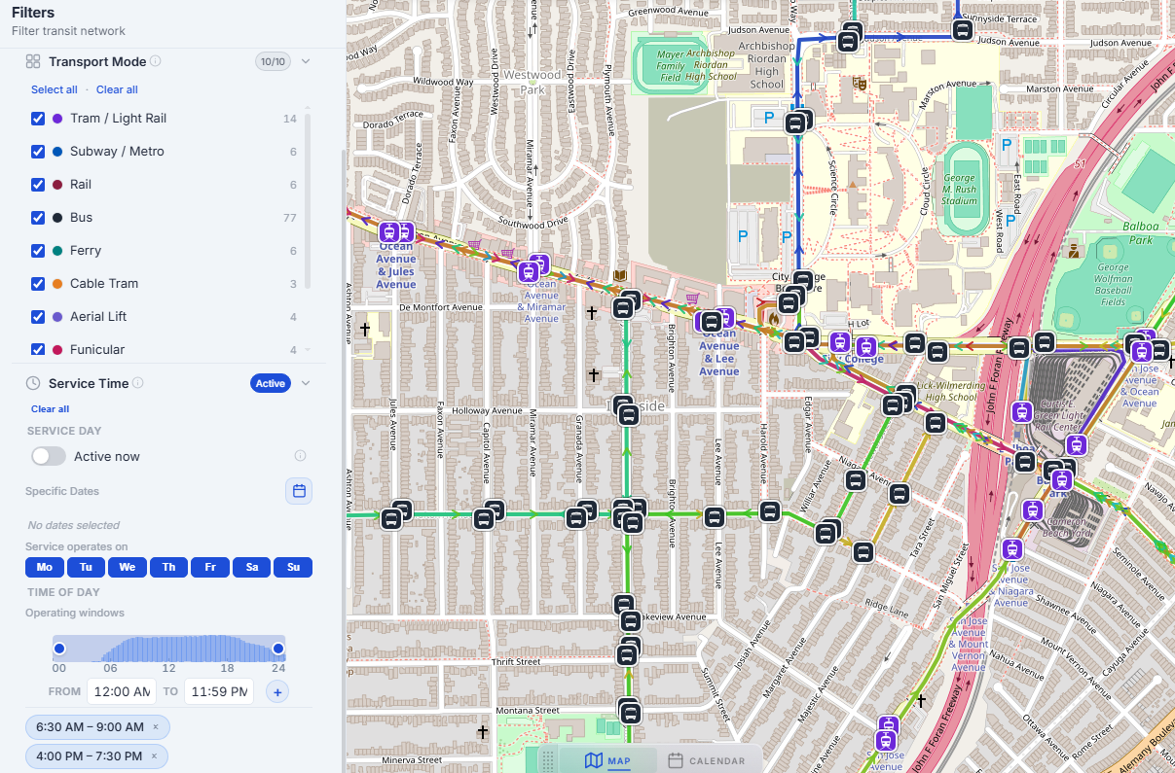
Task: Toggle the Sa service day button
Action: tap(252, 567)
